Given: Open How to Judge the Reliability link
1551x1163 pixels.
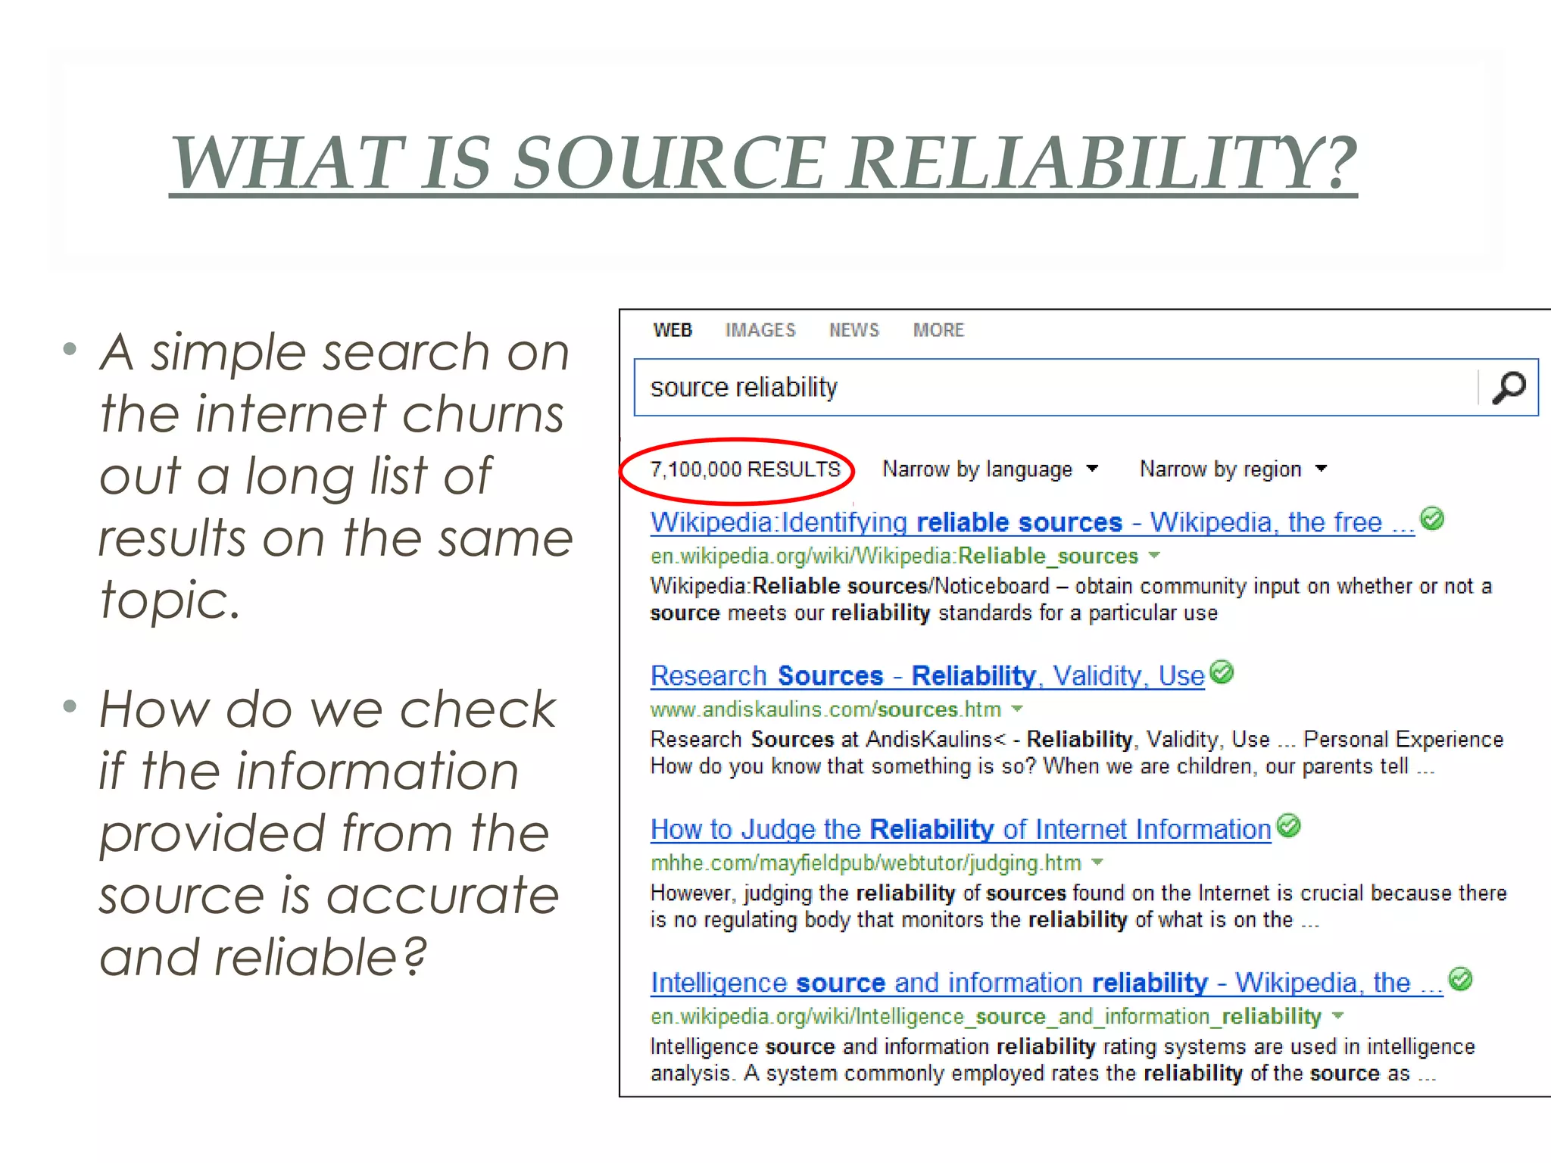Looking at the screenshot, I should tap(960, 829).
